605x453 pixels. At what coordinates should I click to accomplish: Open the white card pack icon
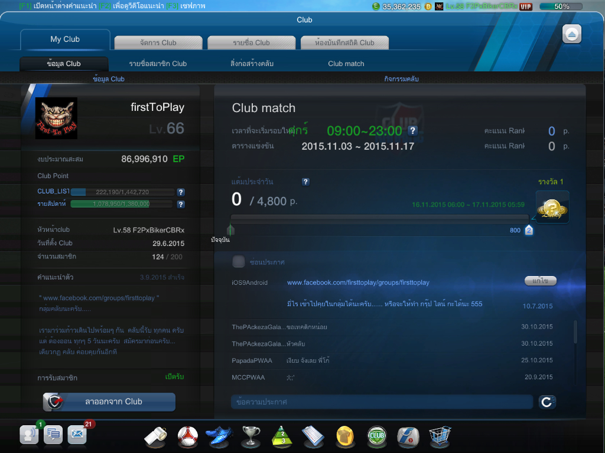[x=408, y=437]
